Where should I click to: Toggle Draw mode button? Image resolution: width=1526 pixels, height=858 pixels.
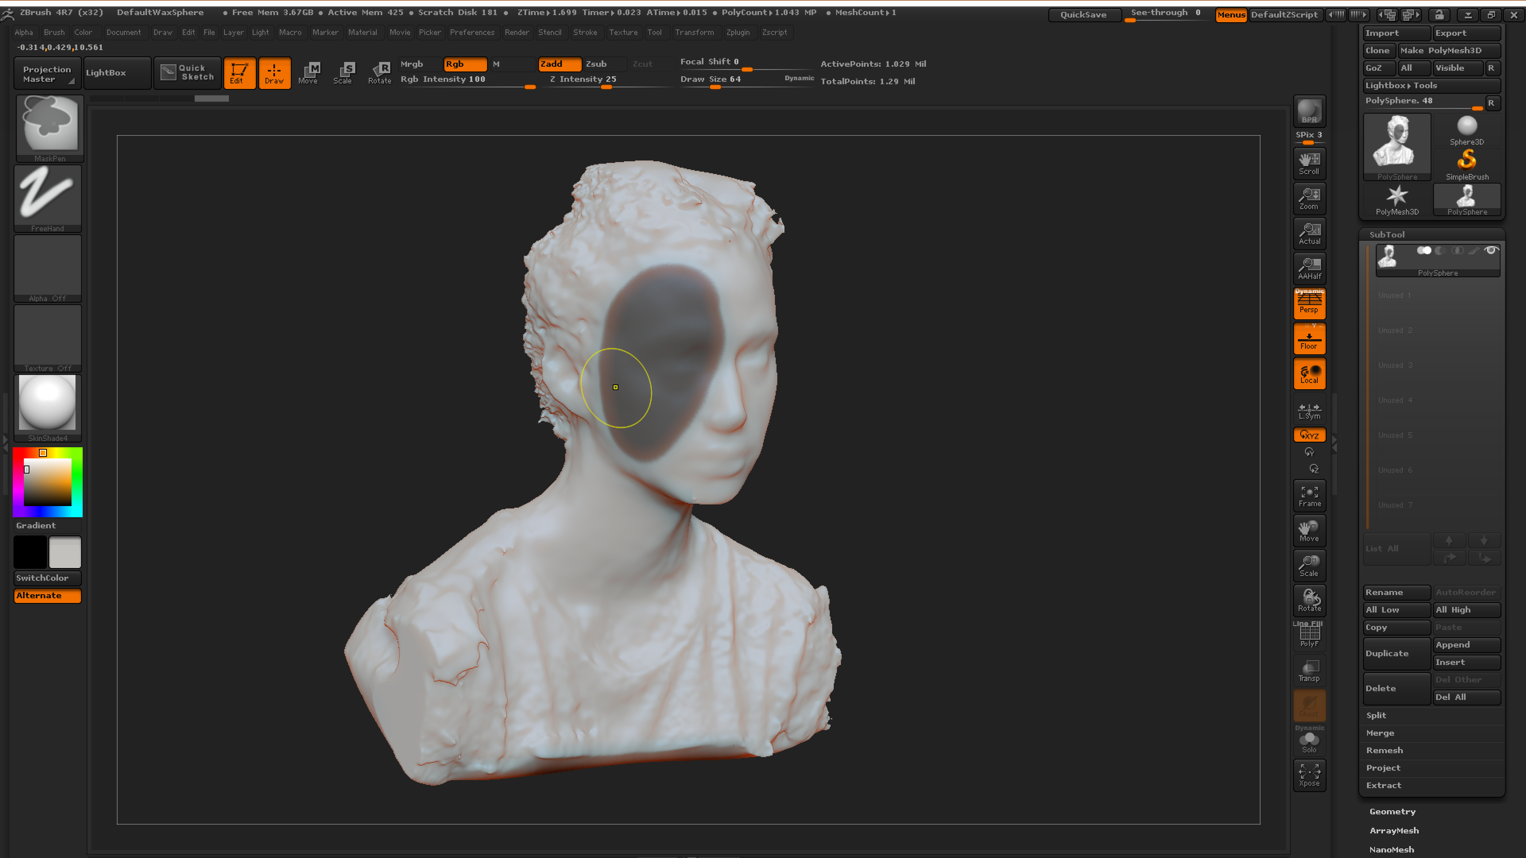tap(274, 73)
